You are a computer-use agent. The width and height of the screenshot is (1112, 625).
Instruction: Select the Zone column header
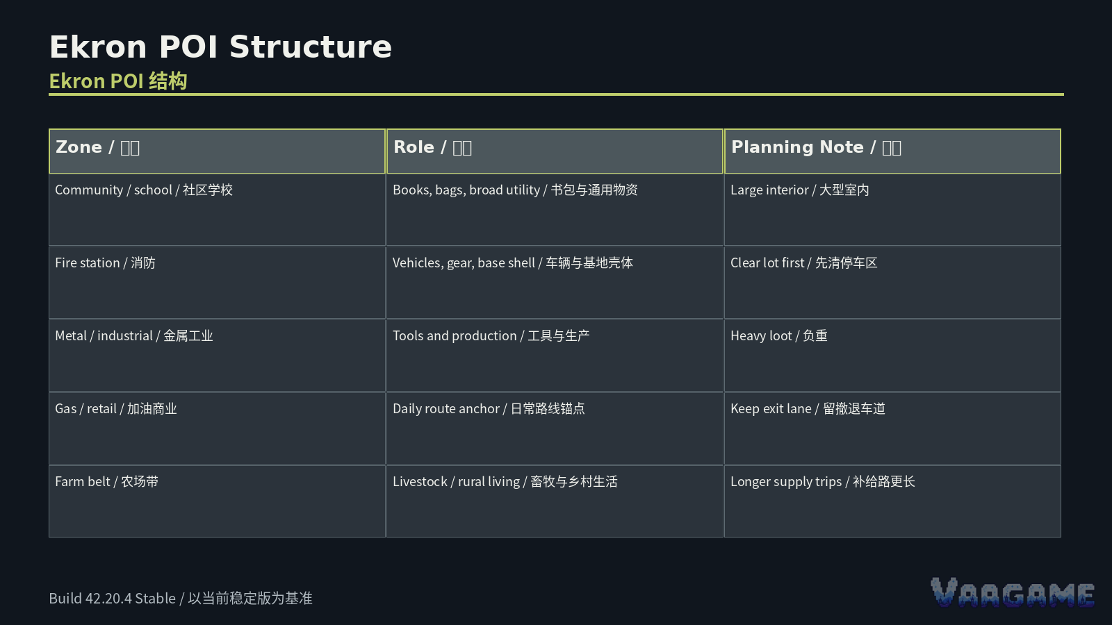pyautogui.click(x=217, y=151)
